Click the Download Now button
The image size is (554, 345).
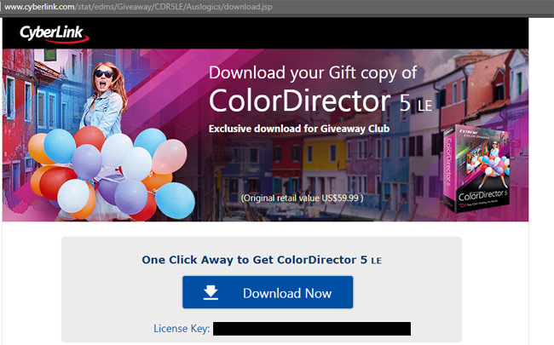pyautogui.click(x=268, y=292)
